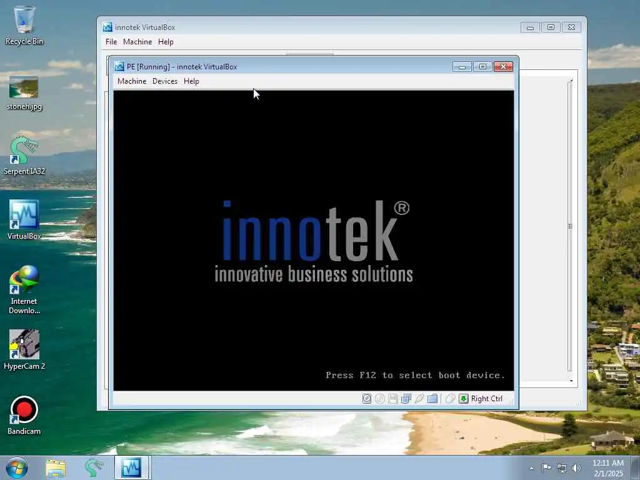
Task: Click the floppy disk status icon
Action: click(393, 399)
